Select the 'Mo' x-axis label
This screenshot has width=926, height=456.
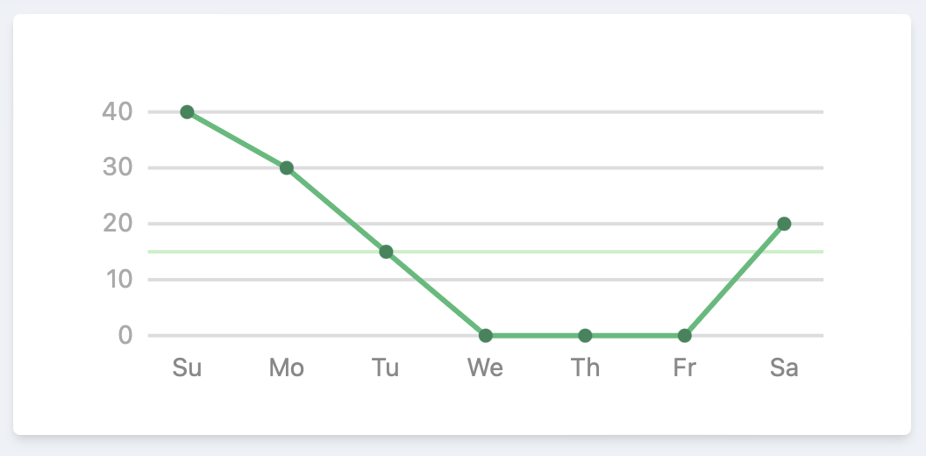point(286,367)
